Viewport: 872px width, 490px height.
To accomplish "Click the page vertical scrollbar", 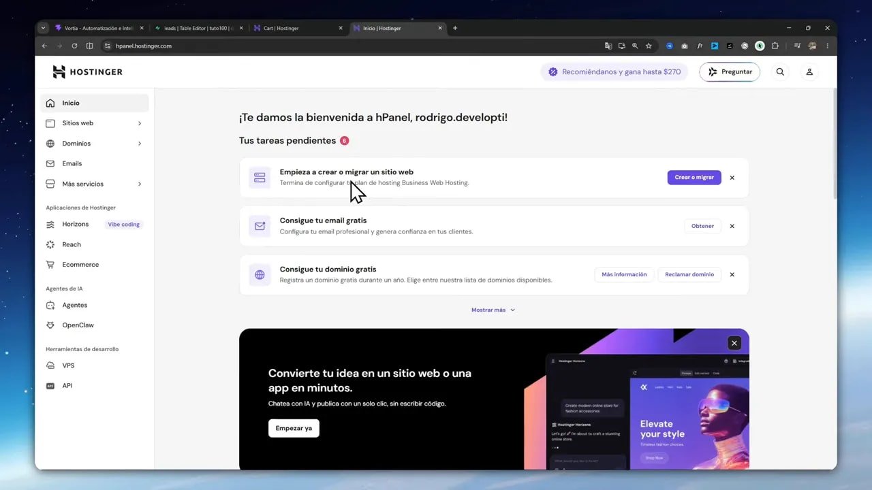I will click(835, 144).
